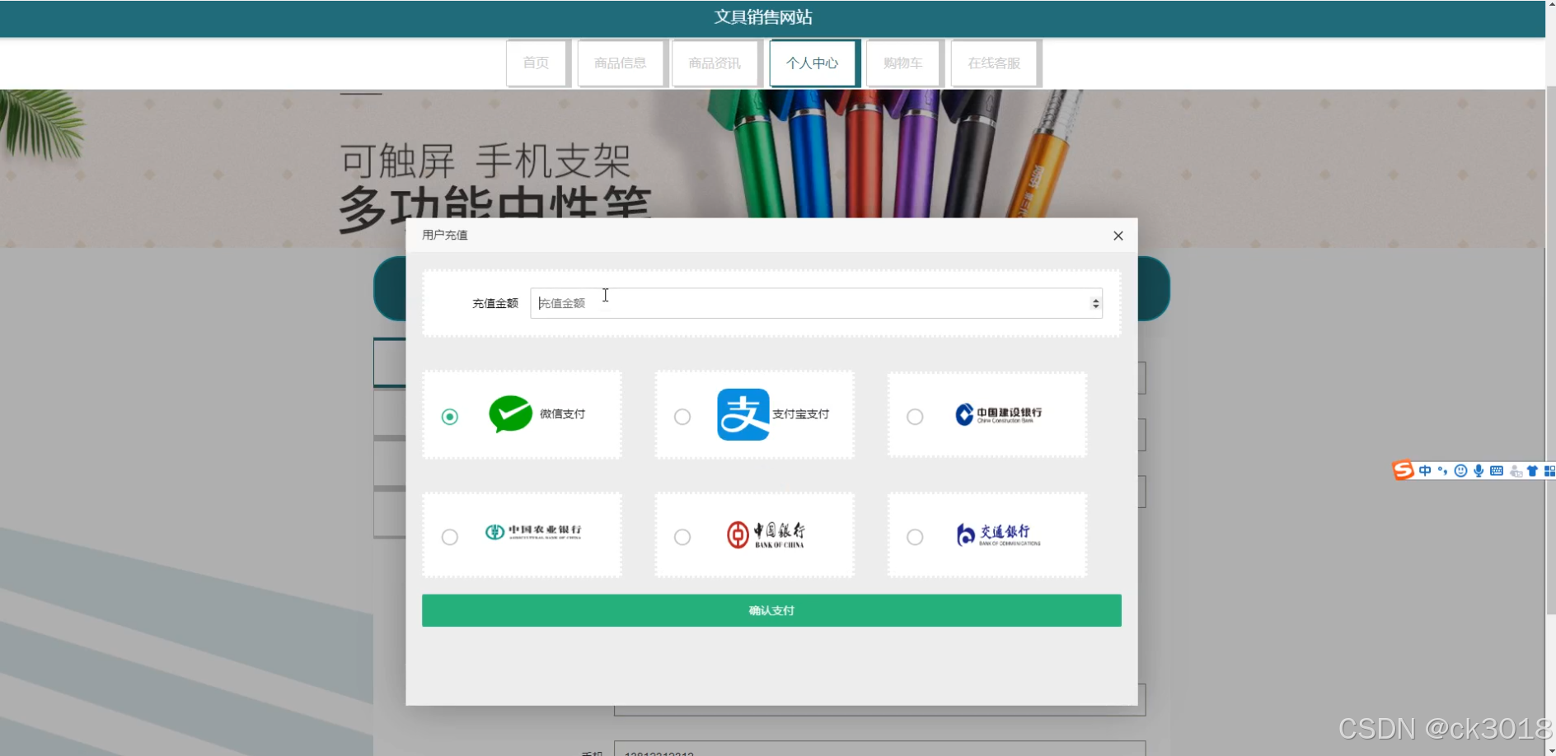Click the Bank of China logo
1556x756 pixels.
tap(766, 534)
